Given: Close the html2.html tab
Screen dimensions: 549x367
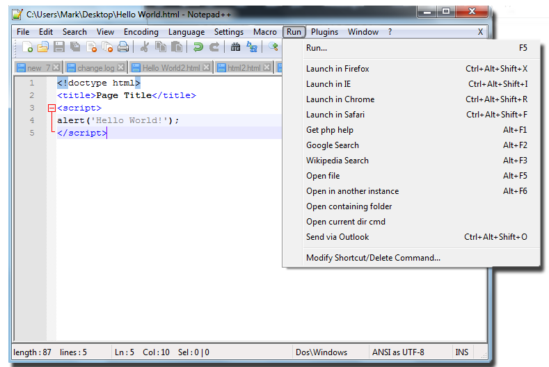Looking at the screenshot, I should click(267, 67).
